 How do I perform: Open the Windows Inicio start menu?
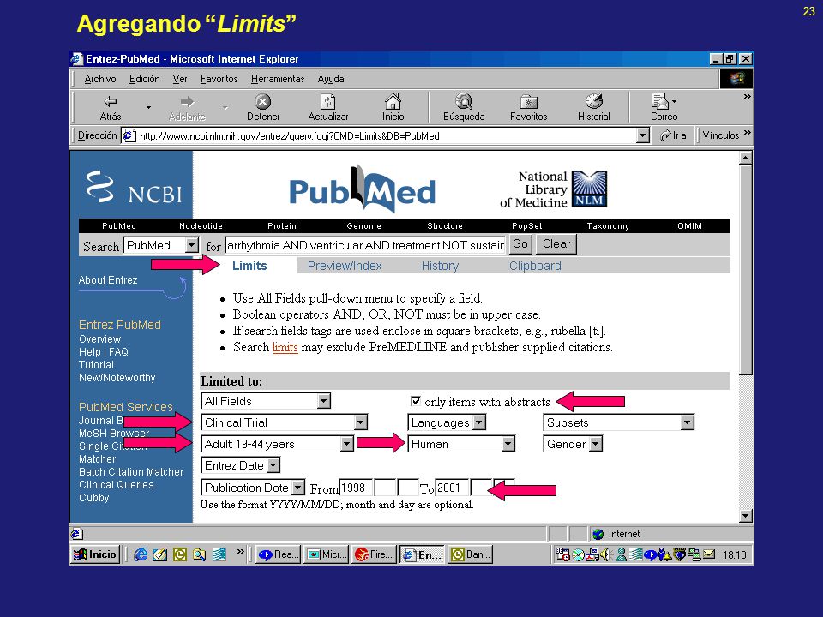[x=95, y=554]
